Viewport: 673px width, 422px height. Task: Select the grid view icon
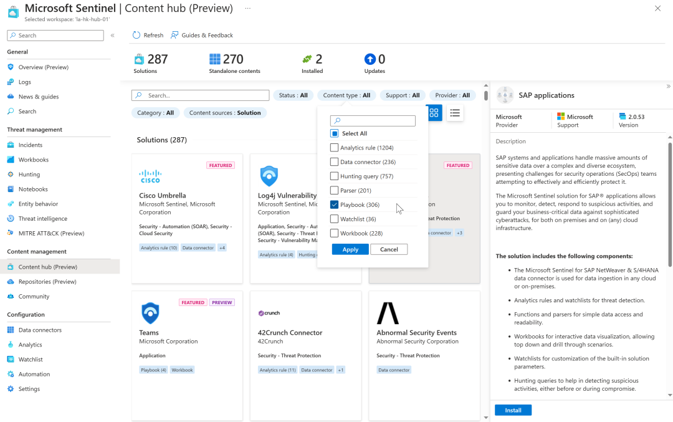click(x=434, y=113)
